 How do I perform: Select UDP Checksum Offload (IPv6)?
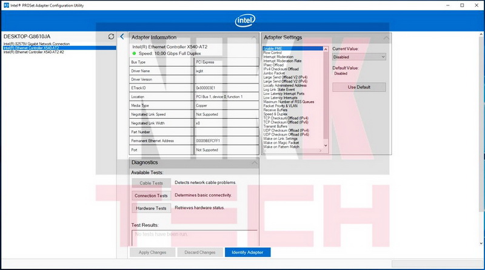coord(286,134)
